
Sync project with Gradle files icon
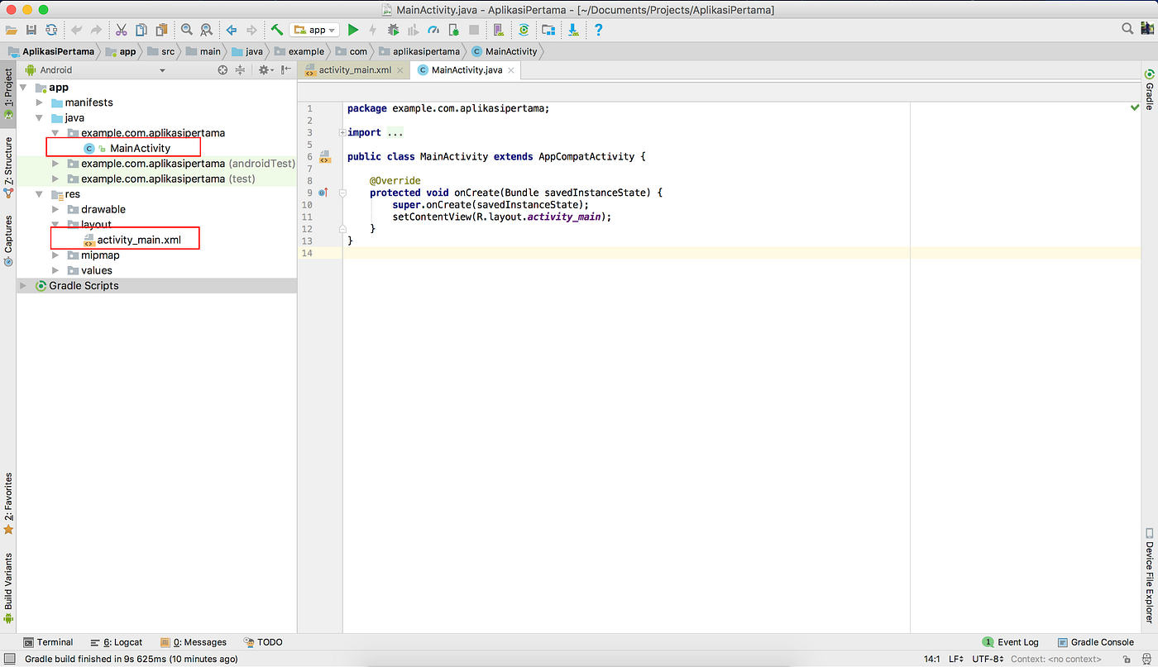pyautogui.click(x=524, y=29)
